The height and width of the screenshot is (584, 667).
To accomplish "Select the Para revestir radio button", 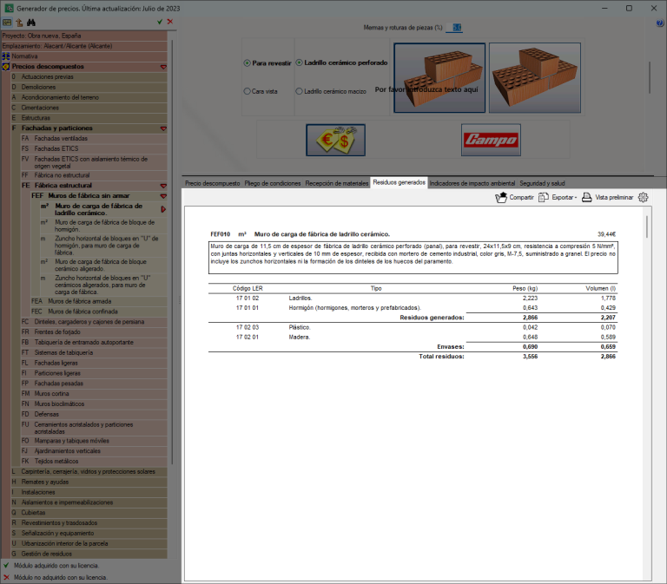I will (248, 62).
